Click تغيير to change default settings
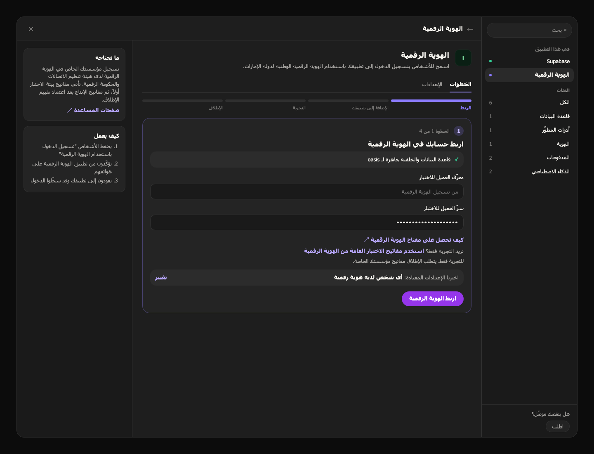The height and width of the screenshot is (454, 594). 161,278
